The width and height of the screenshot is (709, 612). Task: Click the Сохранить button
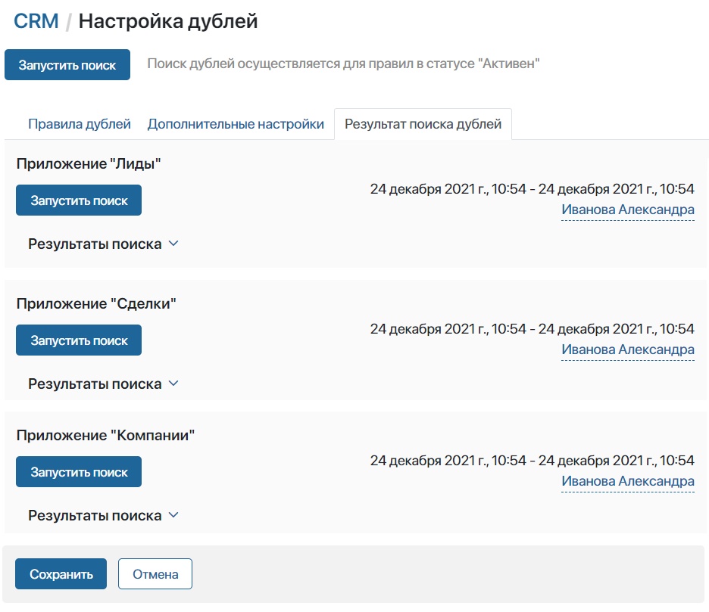coord(61,573)
